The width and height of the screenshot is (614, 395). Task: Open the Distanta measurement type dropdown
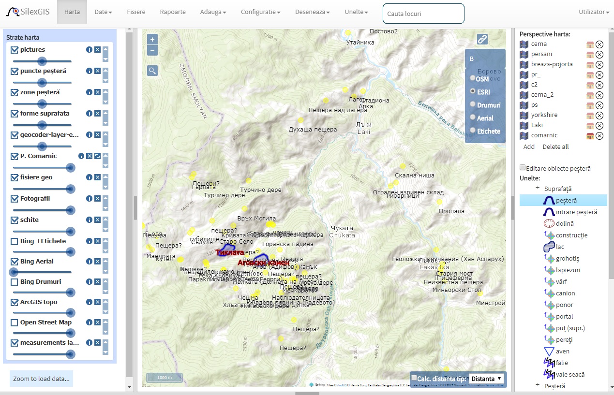click(x=486, y=378)
